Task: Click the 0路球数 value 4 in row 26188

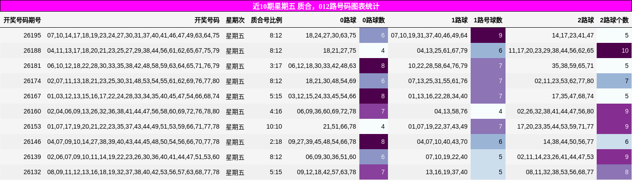Action: [374, 50]
